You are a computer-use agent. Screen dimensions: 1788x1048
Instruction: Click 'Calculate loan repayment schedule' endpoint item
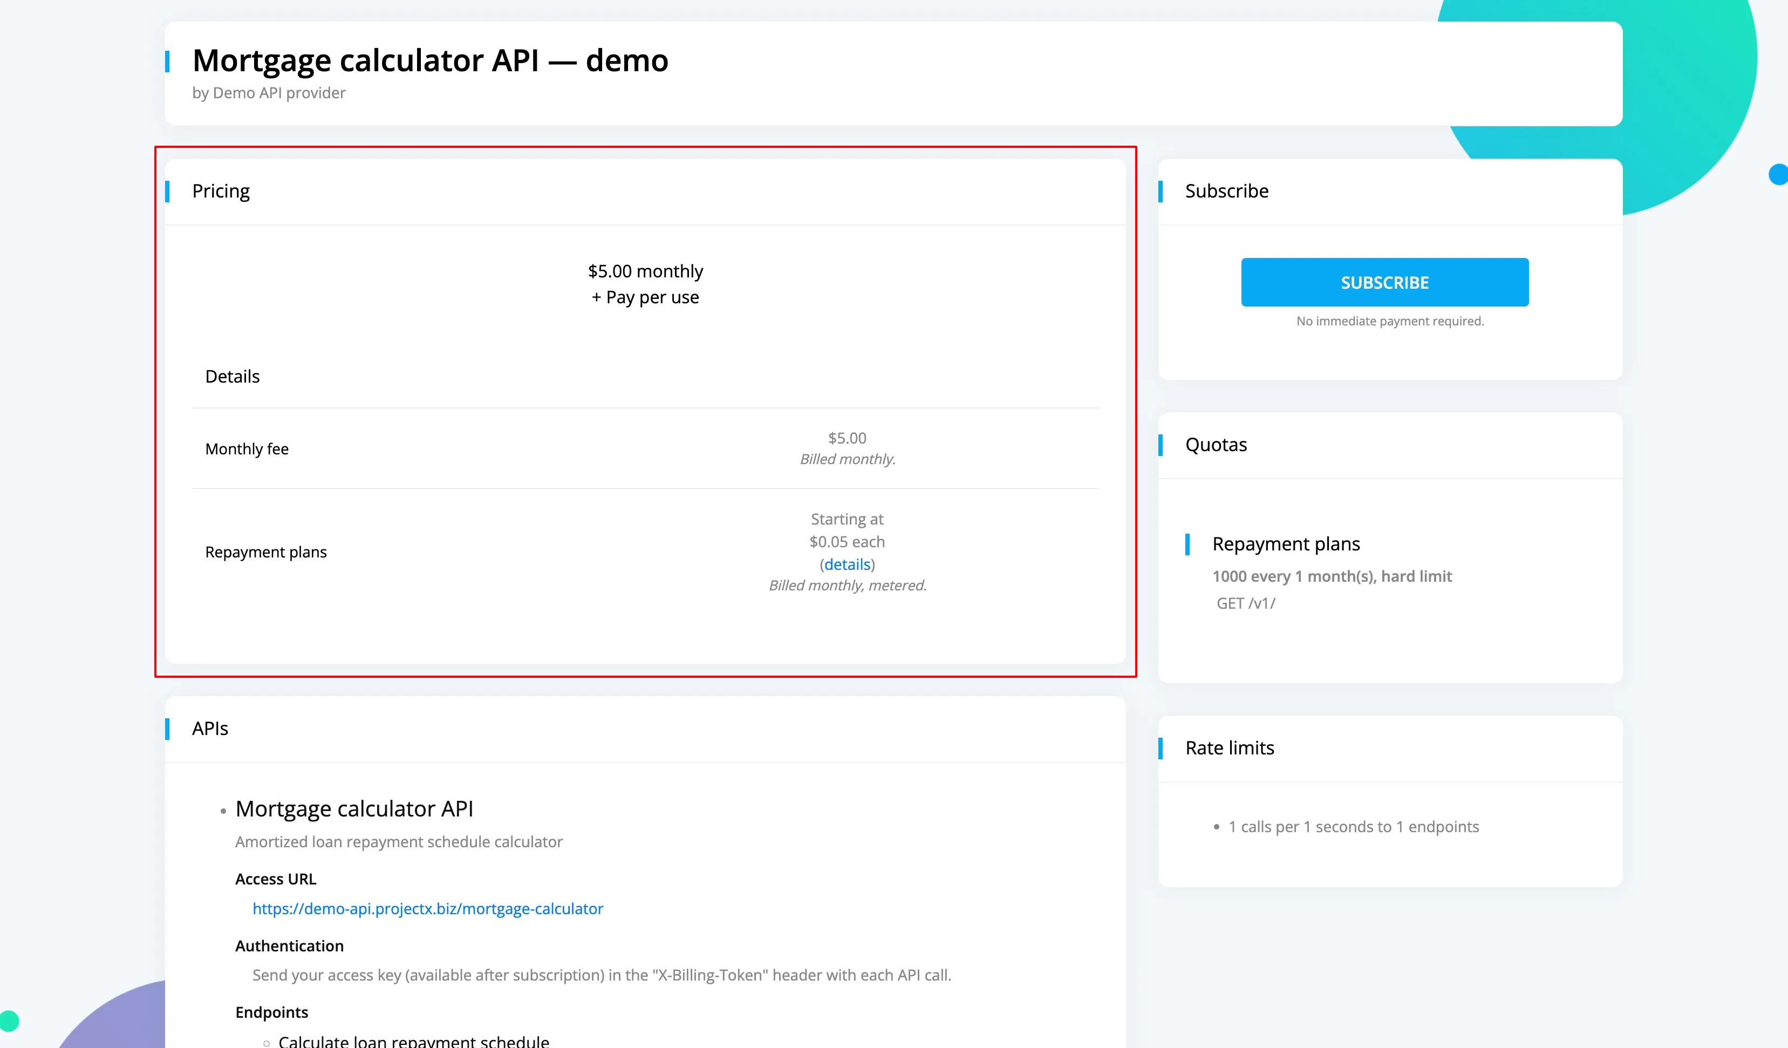pos(414,1040)
